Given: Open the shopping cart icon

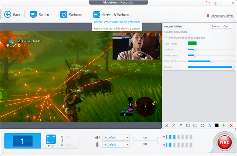Looking at the screenshot, I should pyautogui.click(x=208, y=3).
